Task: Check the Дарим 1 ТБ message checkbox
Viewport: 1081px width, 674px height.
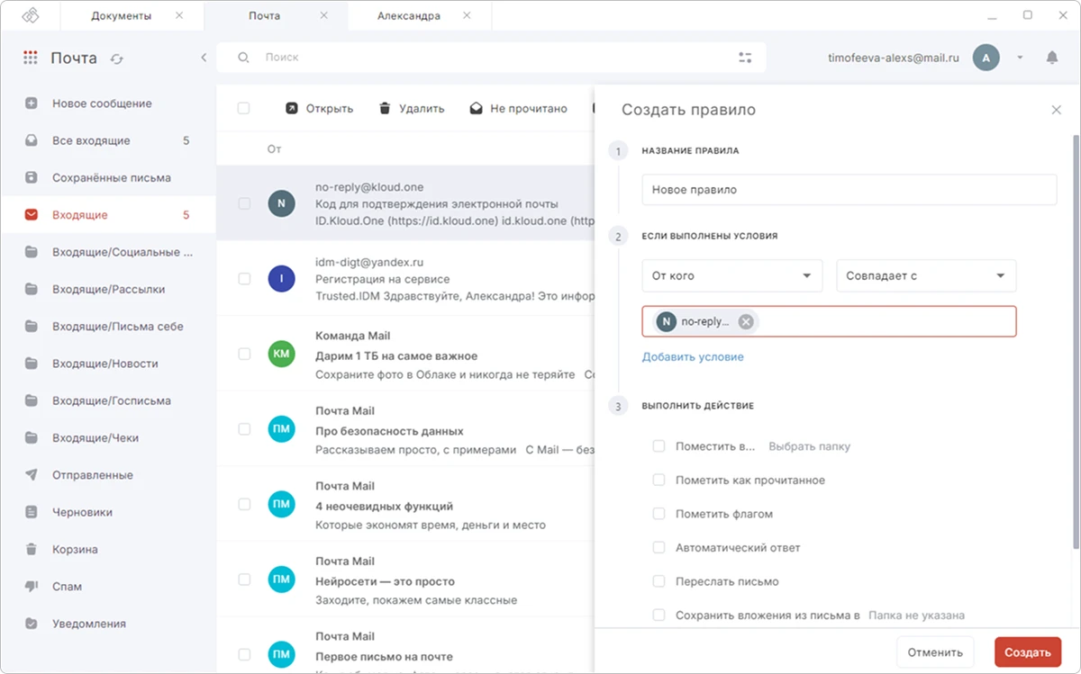Action: [x=244, y=355]
